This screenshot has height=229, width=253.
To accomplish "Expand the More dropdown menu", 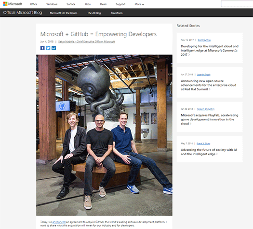I will [x=139, y=4].
